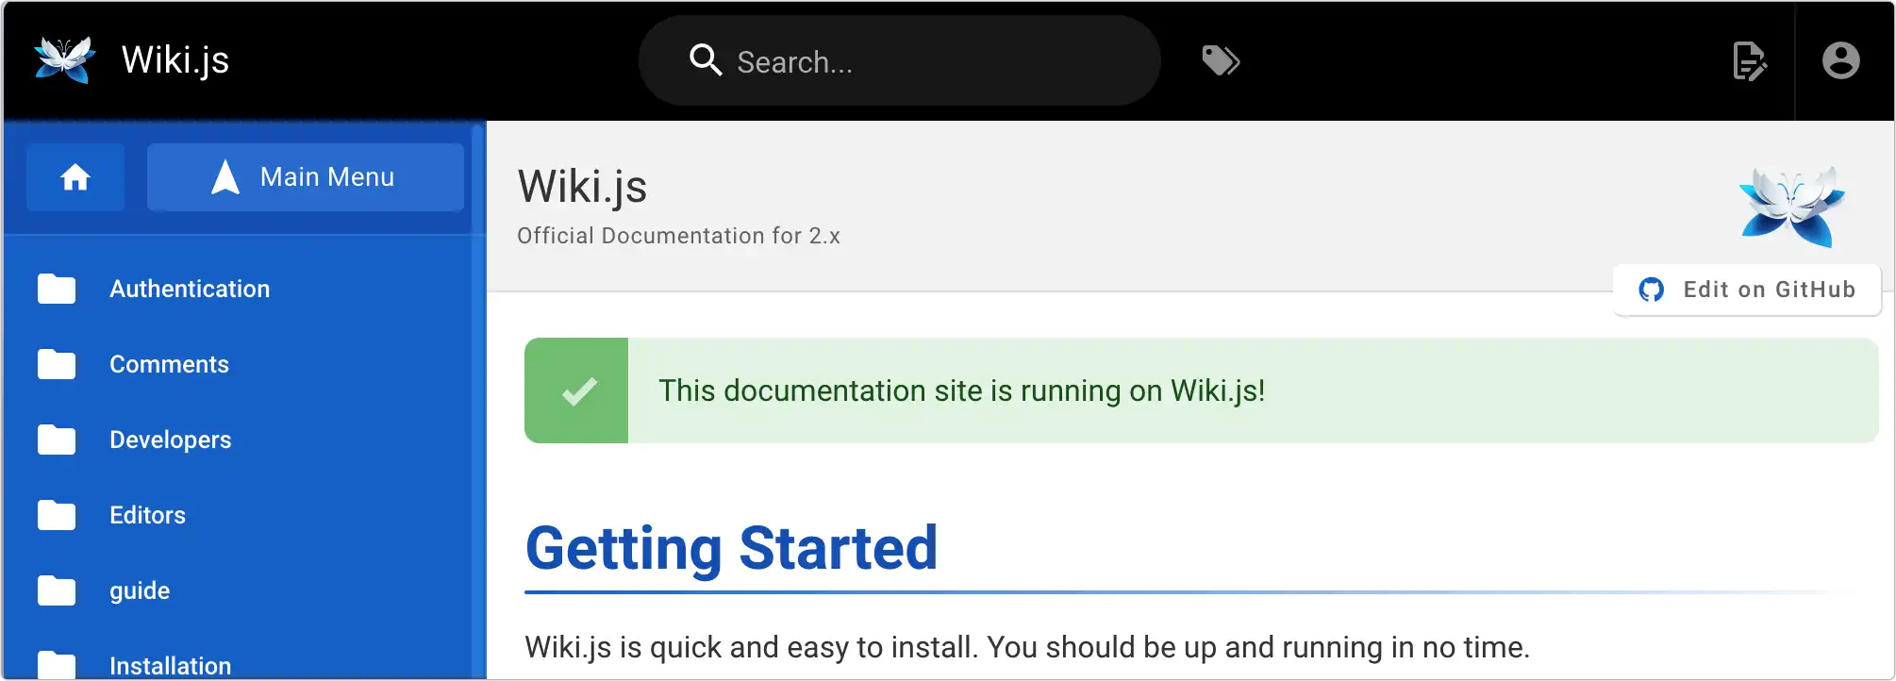Click the Comments folder icon
Viewport: 1896px width, 681px height.
click(57, 364)
